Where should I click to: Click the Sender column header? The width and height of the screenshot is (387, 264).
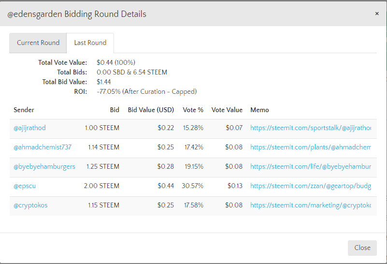(x=24, y=110)
